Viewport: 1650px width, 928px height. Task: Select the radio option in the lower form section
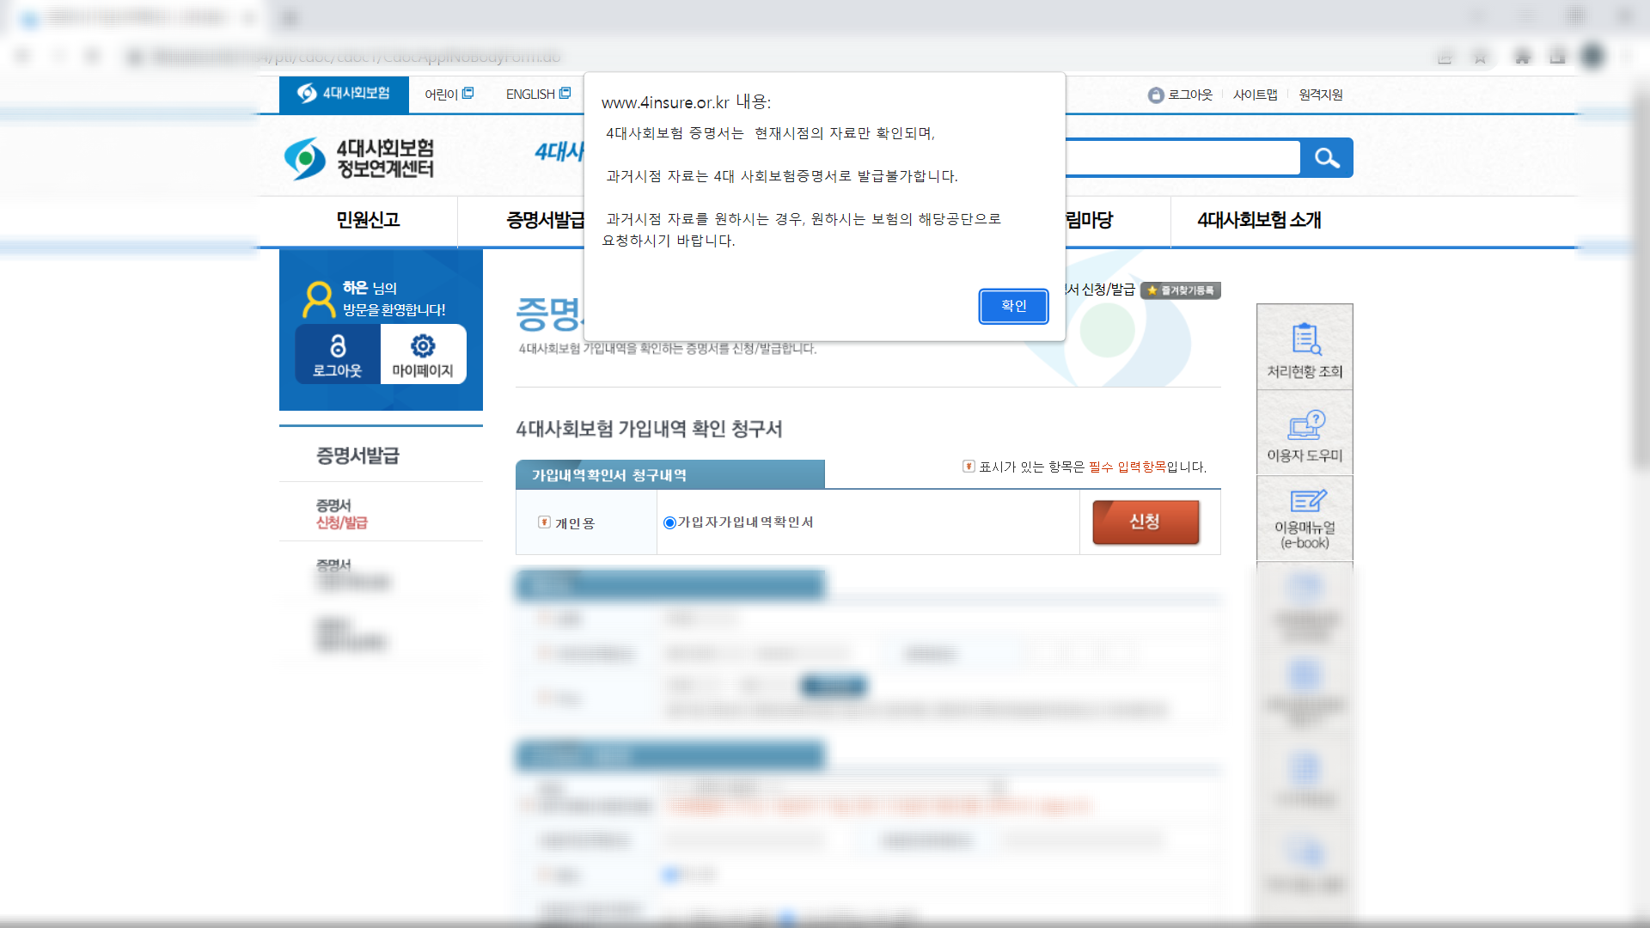(x=669, y=874)
